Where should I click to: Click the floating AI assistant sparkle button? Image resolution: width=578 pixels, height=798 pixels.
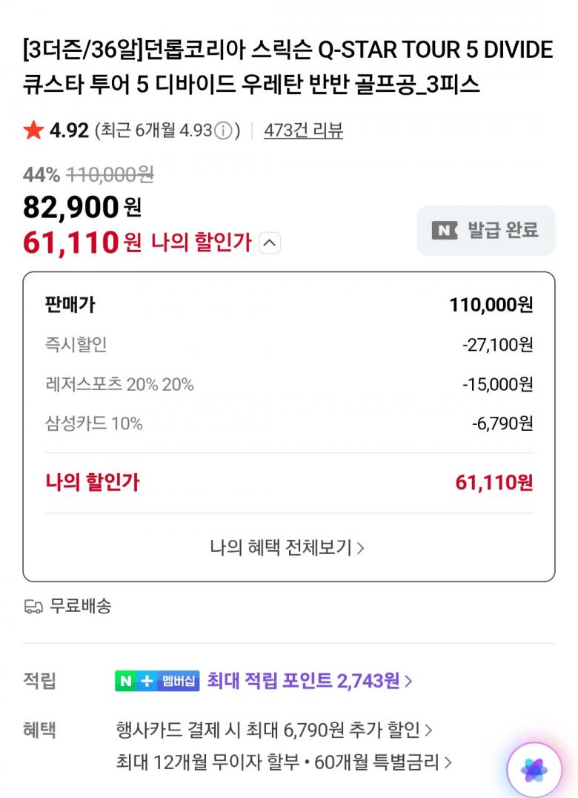tap(534, 770)
